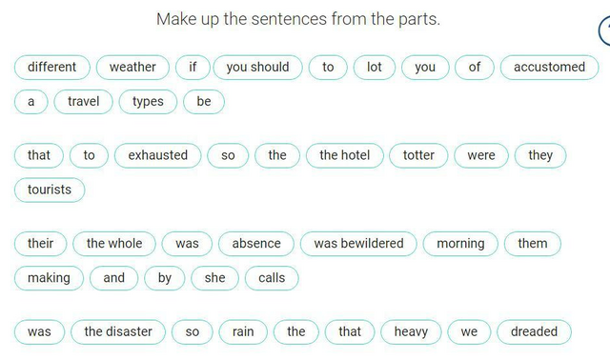Click the "totter" word chip

418,155
